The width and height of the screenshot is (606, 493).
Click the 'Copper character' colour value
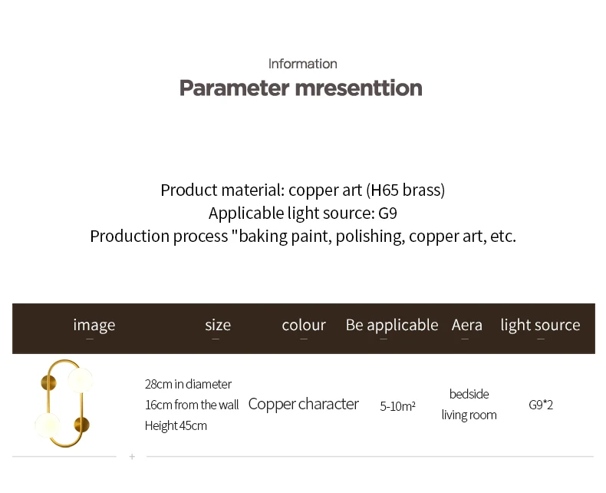(x=304, y=404)
